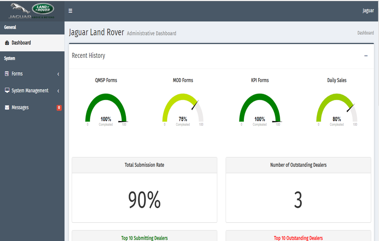379x241 pixels.
Task: Open the System Management menu
Action: coord(32,90)
